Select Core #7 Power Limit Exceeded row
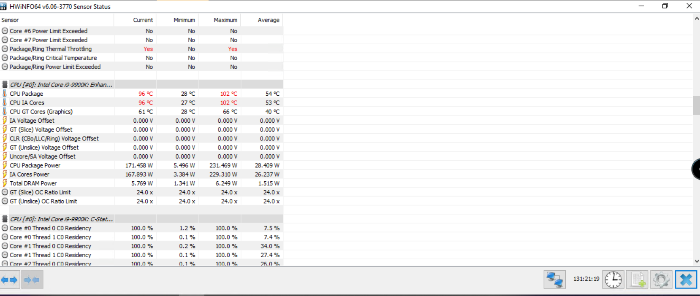Image resolution: width=700 pixels, height=296 pixels. point(141,40)
